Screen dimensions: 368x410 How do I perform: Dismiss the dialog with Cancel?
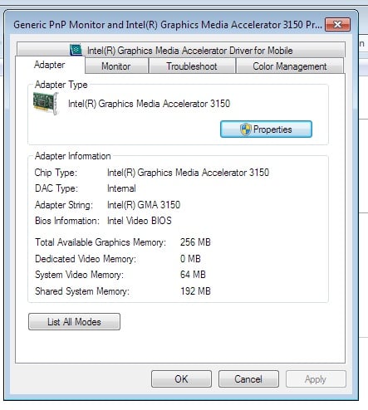pyautogui.click(x=248, y=378)
